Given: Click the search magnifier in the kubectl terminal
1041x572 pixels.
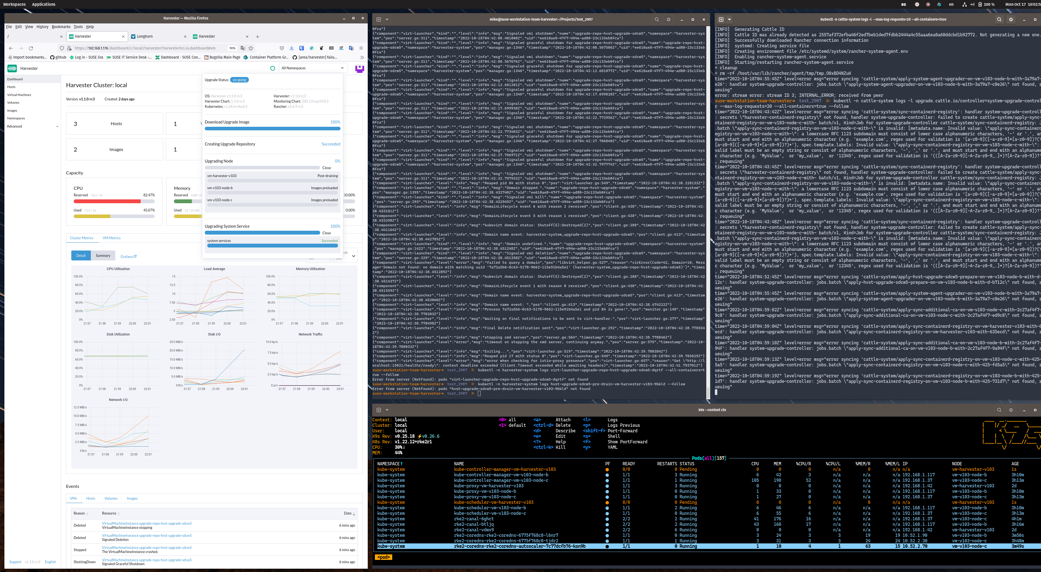Looking at the screenshot, I should point(999,19).
